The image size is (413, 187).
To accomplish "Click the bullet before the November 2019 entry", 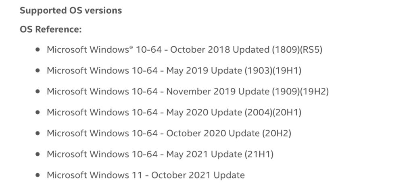I will click(x=38, y=91).
